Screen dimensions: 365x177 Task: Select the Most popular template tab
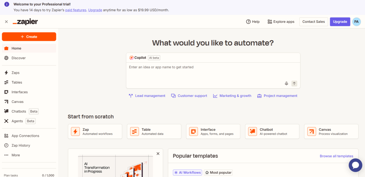coord(219,173)
